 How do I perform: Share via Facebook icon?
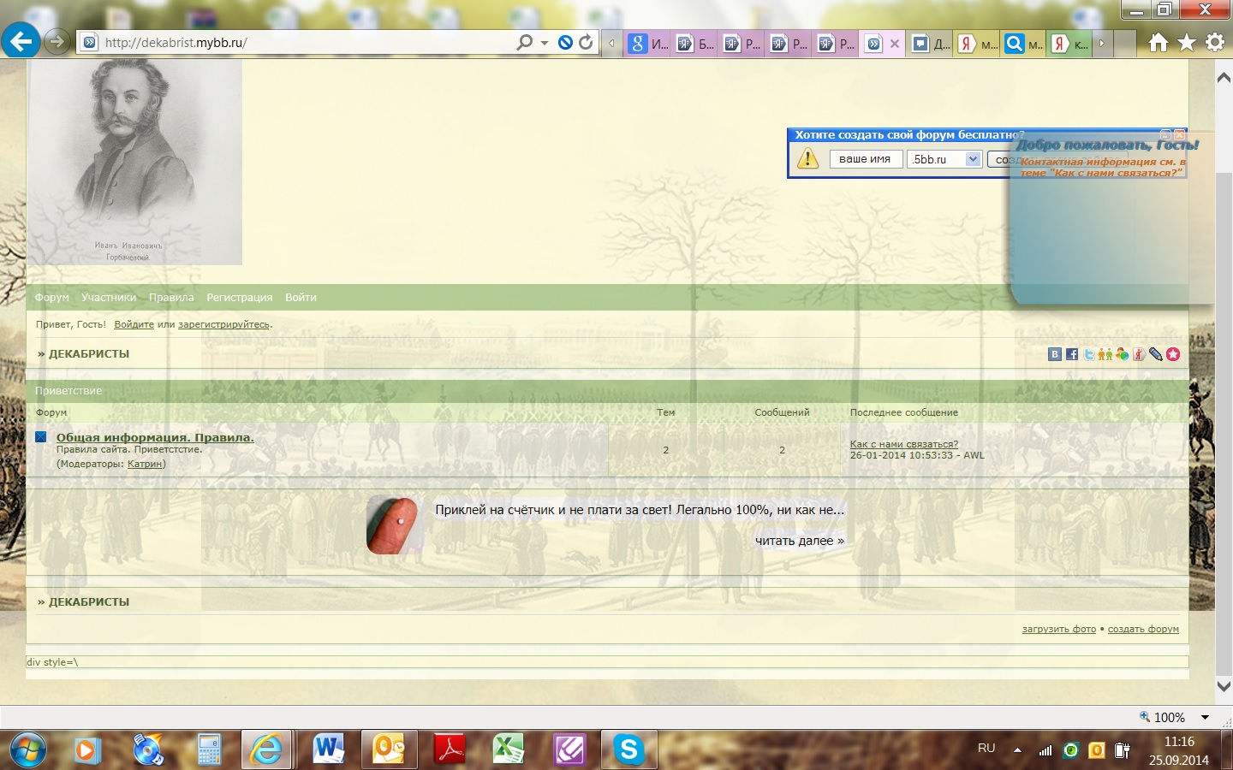pyautogui.click(x=1071, y=354)
